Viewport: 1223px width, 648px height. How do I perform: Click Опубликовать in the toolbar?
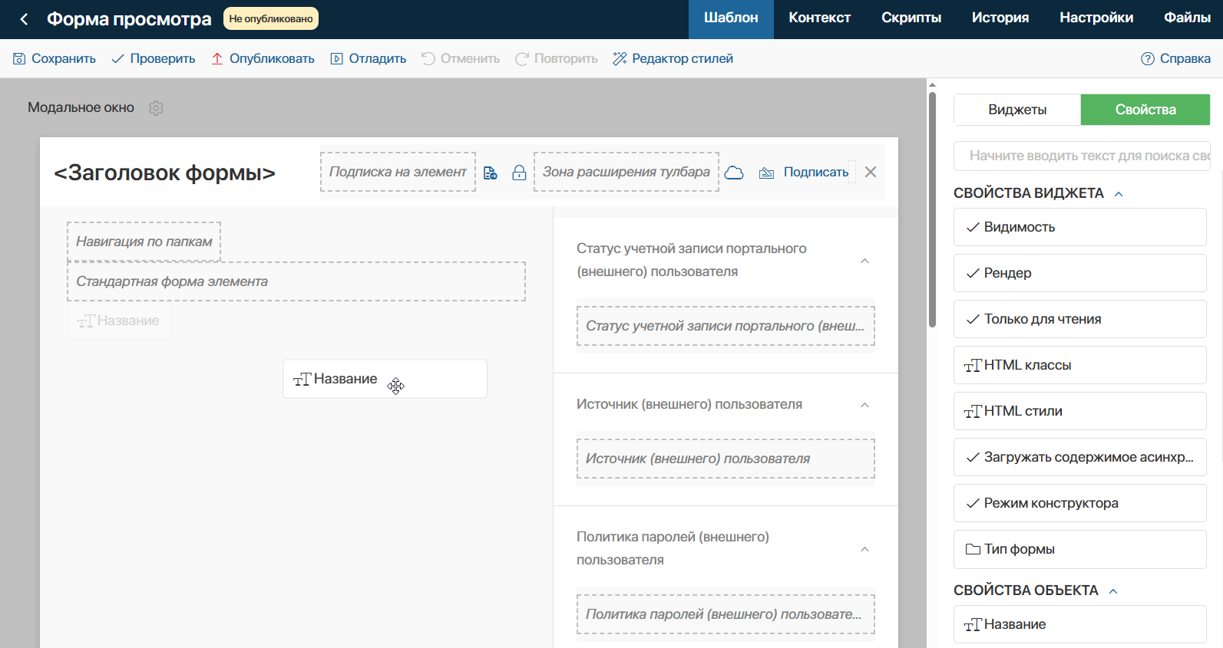pos(263,58)
